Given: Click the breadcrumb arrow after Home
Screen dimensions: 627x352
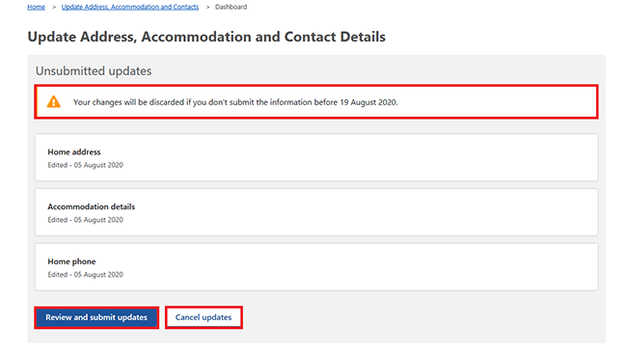Looking at the screenshot, I should 54,7.
